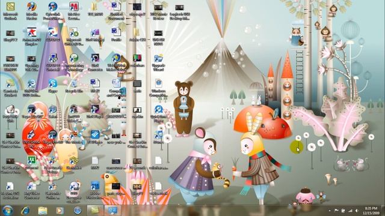Screen dimensions: 385x216
Task: Select the black swirl converter shortcut icon
Action: 95,58
